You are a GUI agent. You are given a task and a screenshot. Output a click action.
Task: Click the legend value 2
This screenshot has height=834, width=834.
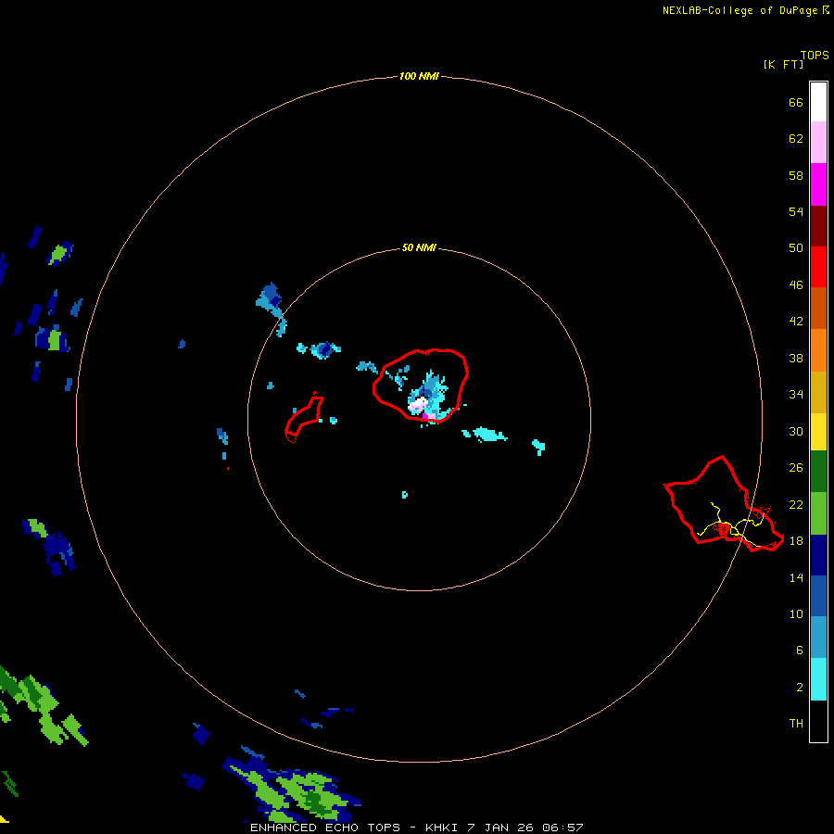(799, 687)
